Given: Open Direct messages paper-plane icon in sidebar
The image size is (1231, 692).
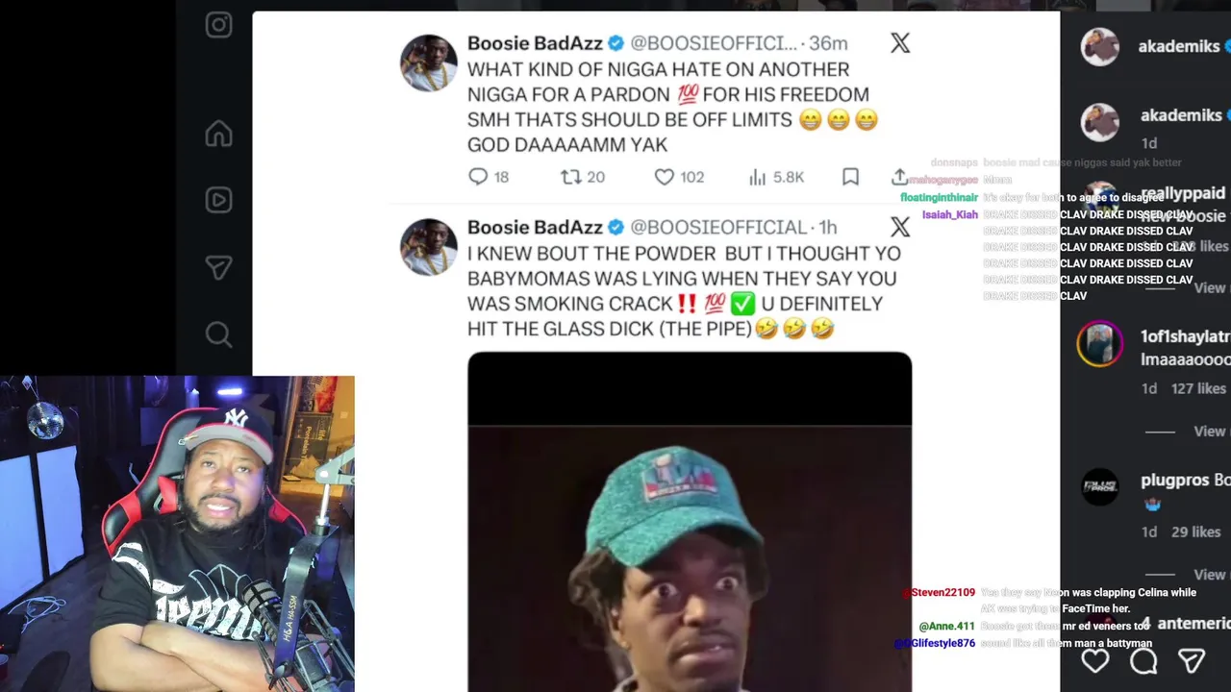Looking at the screenshot, I should (x=218, y=267).
